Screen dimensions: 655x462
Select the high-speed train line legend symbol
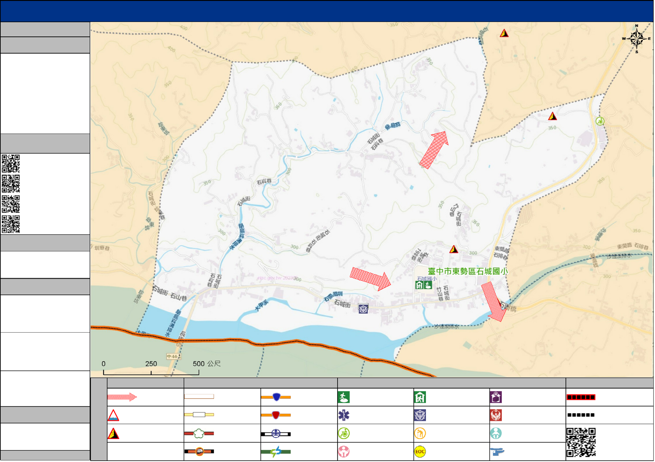199,452
